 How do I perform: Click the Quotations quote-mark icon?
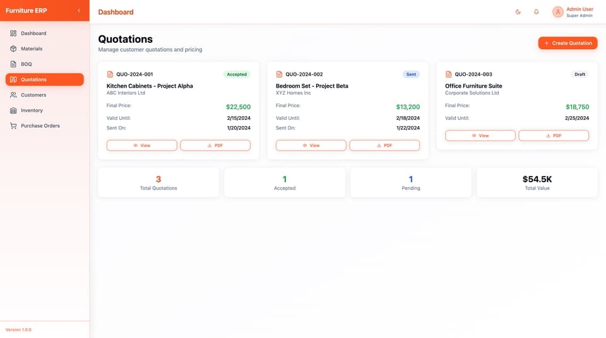click(x=13, y=79)
